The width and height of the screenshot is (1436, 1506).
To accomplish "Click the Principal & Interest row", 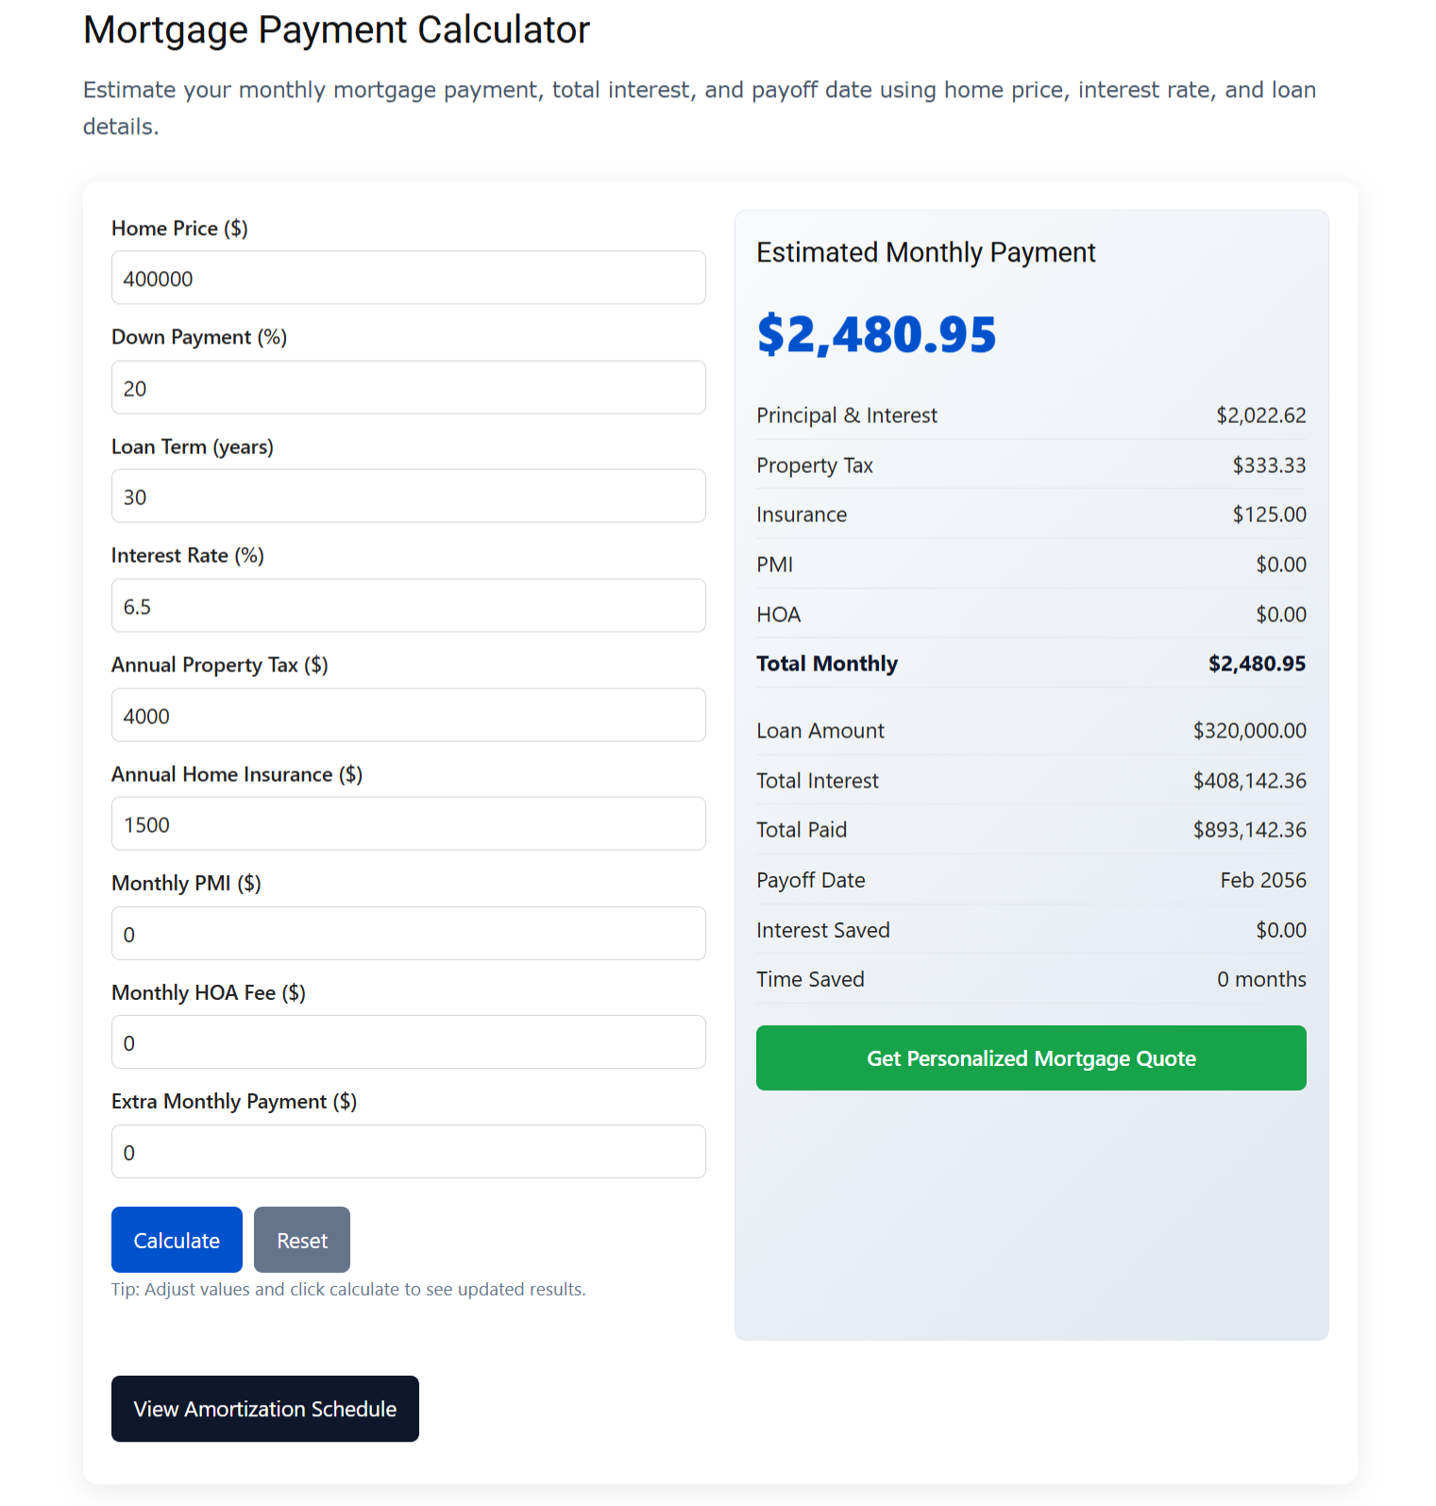I will pyautogui.click(x=1031, y=415).
